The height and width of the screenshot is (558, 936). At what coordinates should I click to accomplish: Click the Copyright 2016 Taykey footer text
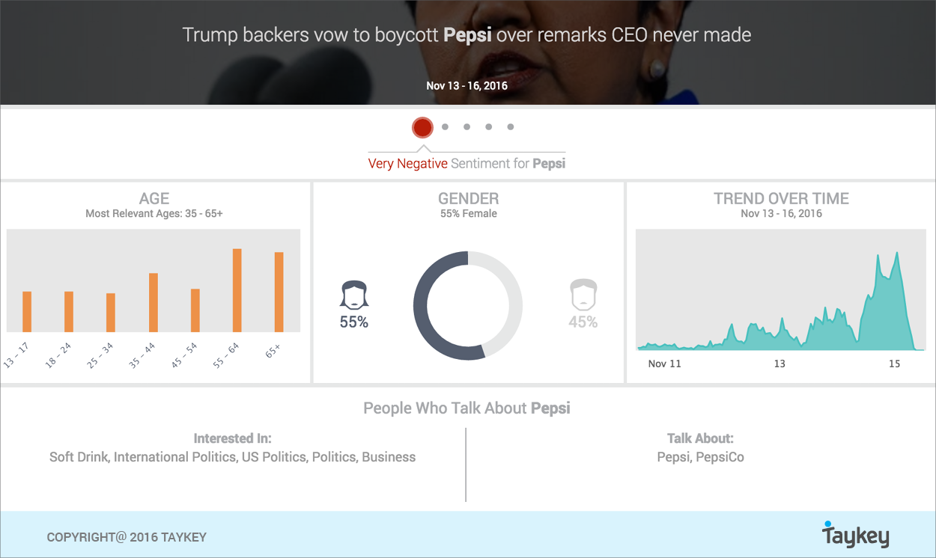127,537
